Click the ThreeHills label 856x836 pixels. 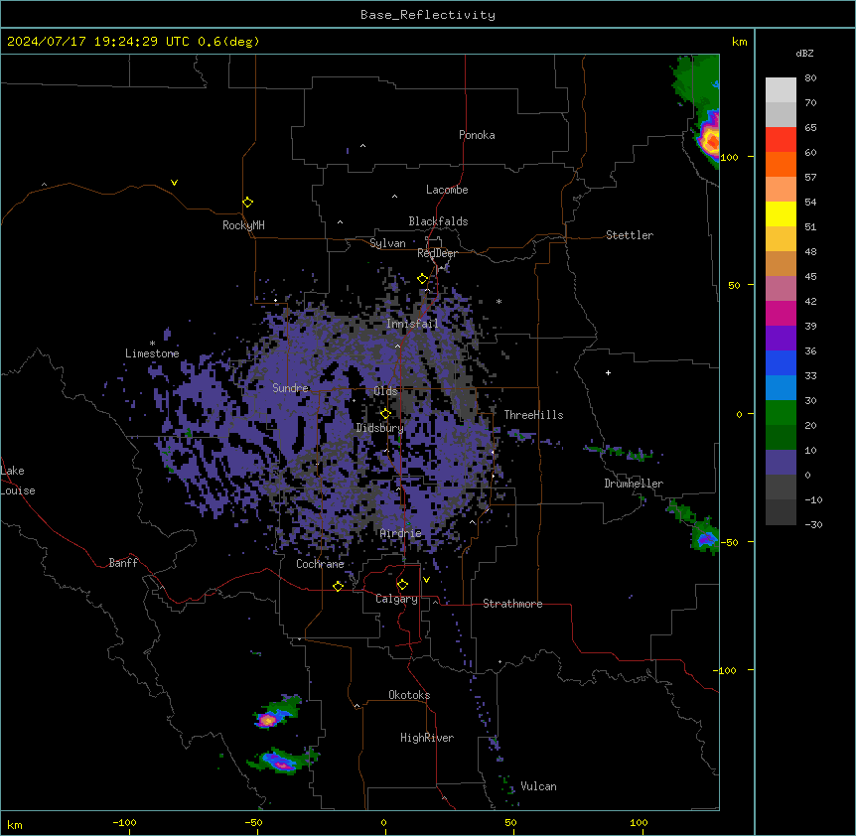point(533,415)
